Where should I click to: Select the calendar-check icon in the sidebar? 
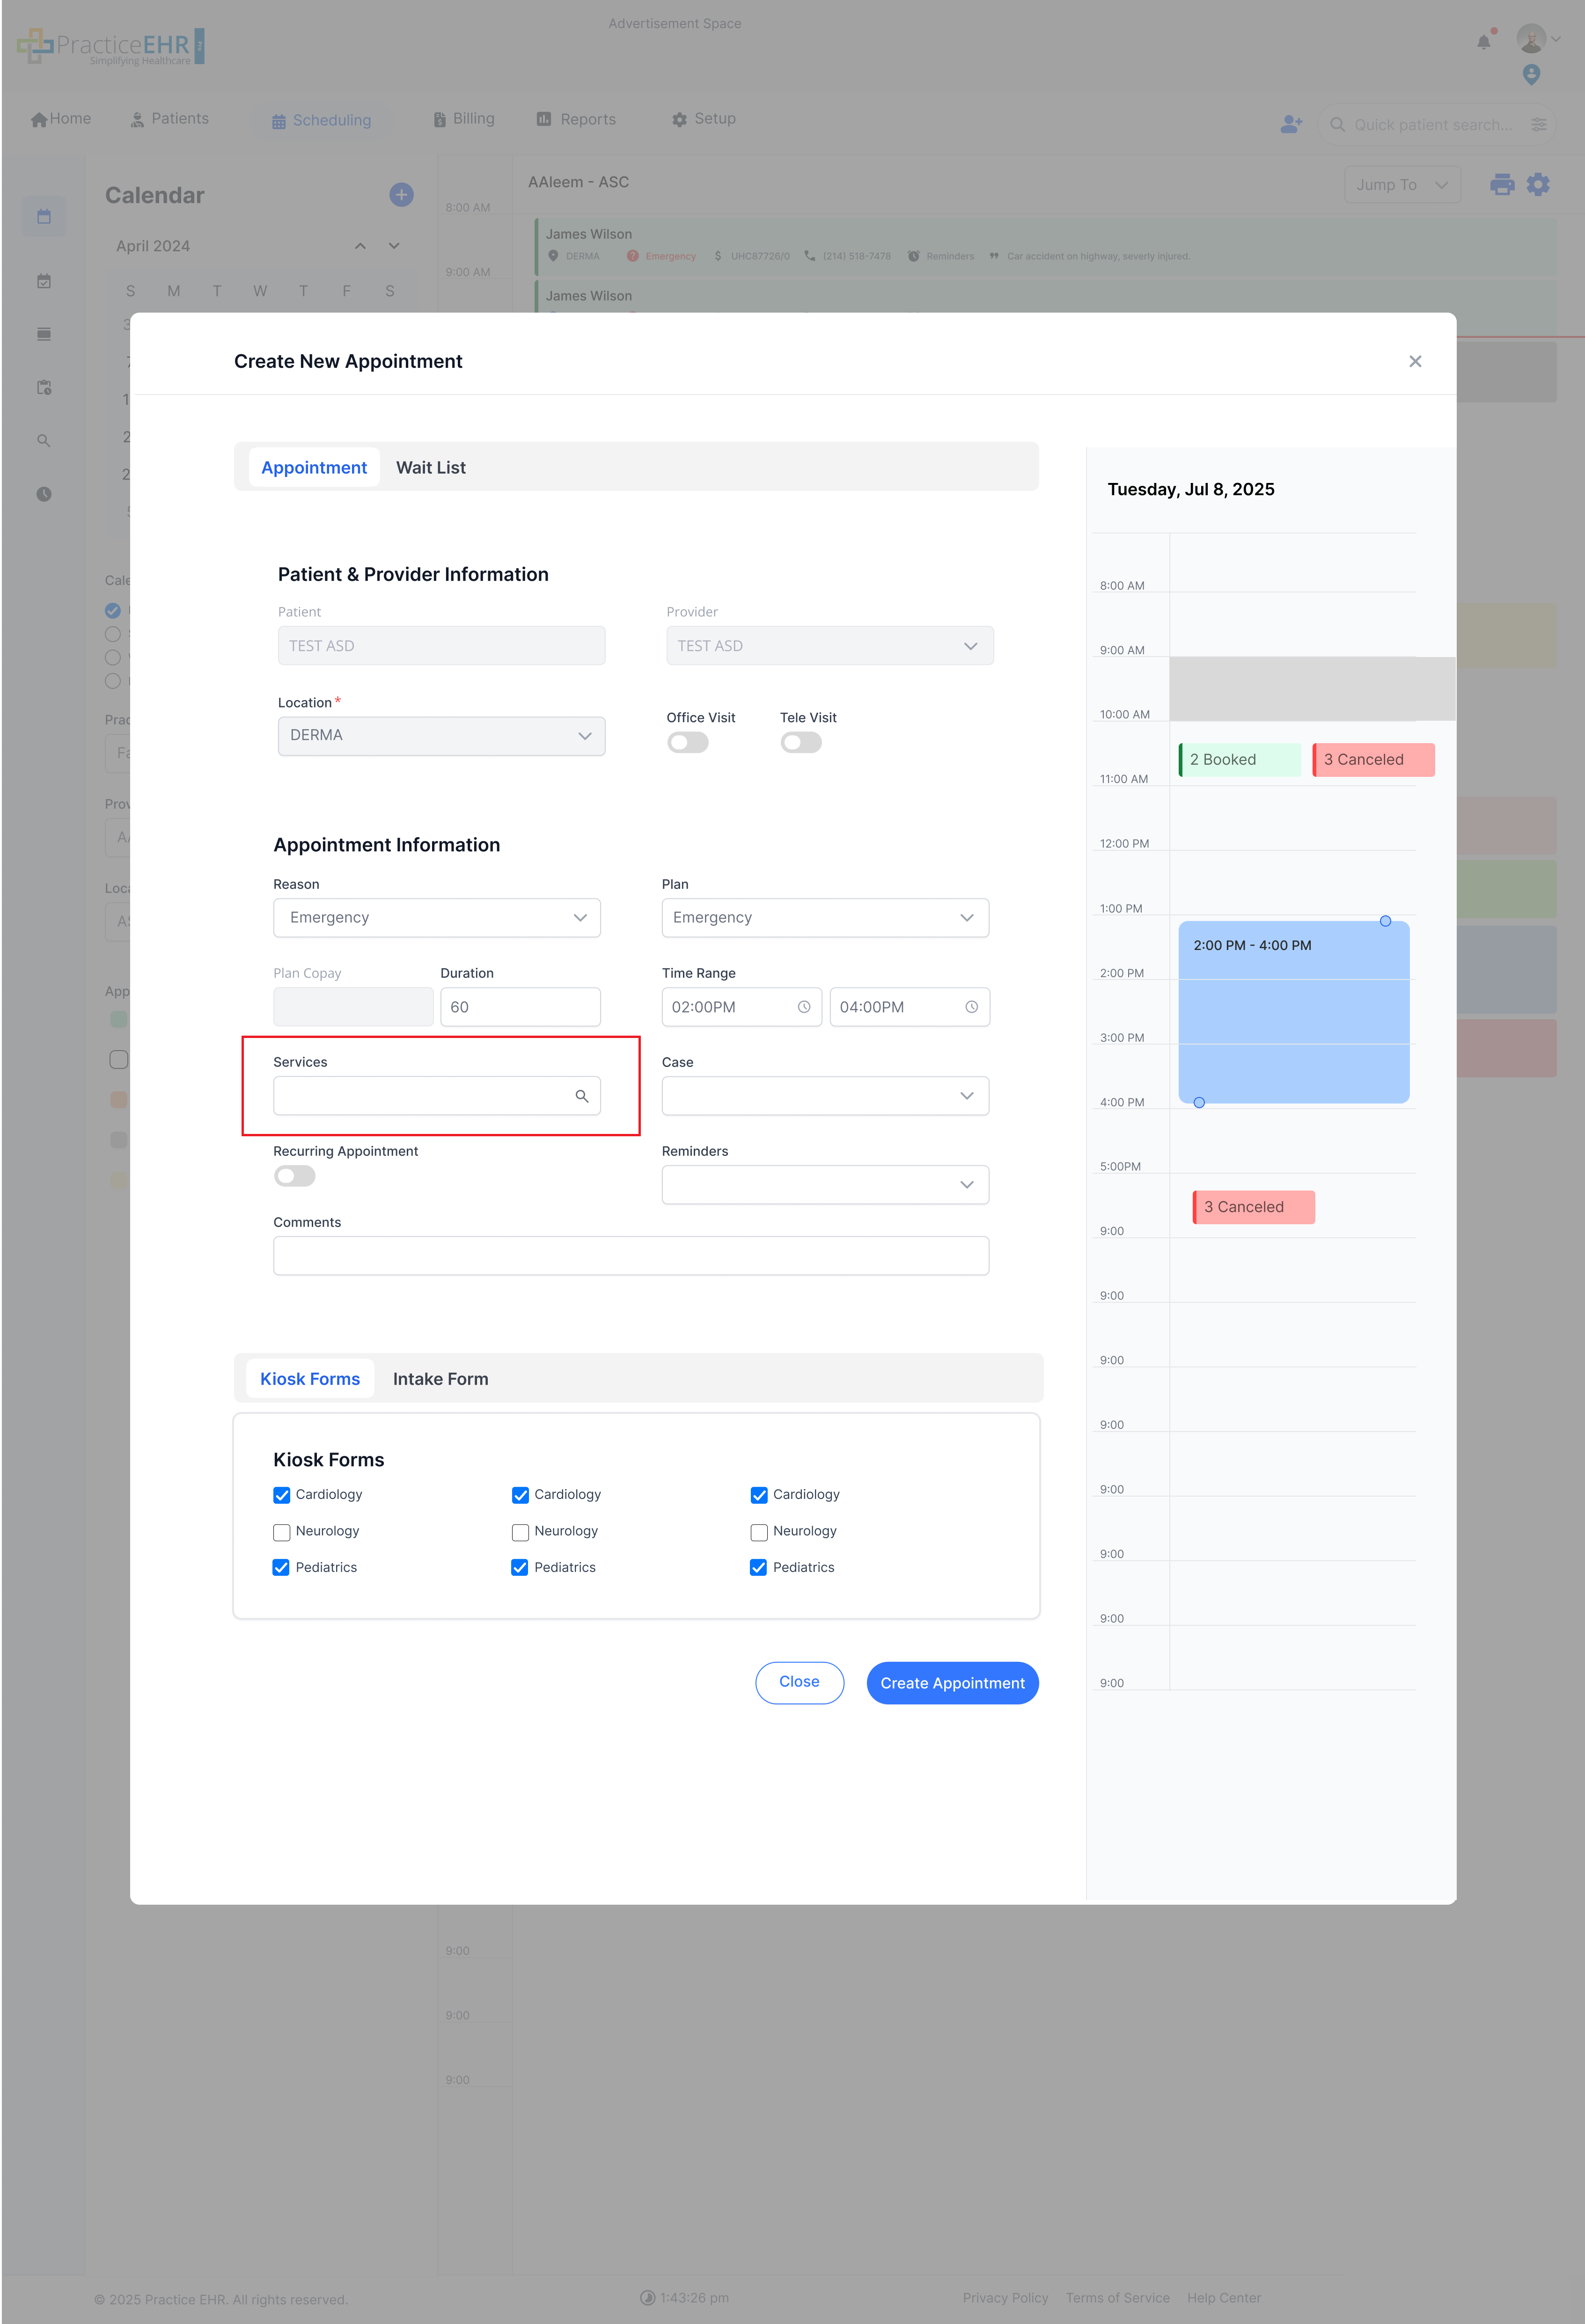pos(44,281)
